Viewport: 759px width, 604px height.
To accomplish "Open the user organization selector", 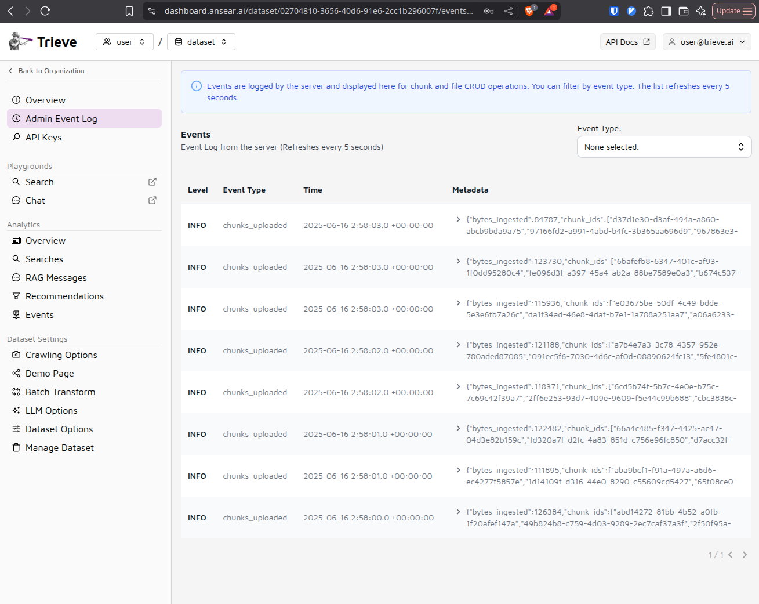I will click(x=125, y=42).
